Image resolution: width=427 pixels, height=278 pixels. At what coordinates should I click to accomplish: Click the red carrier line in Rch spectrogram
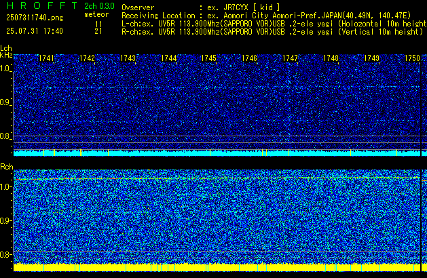(217, 178)
